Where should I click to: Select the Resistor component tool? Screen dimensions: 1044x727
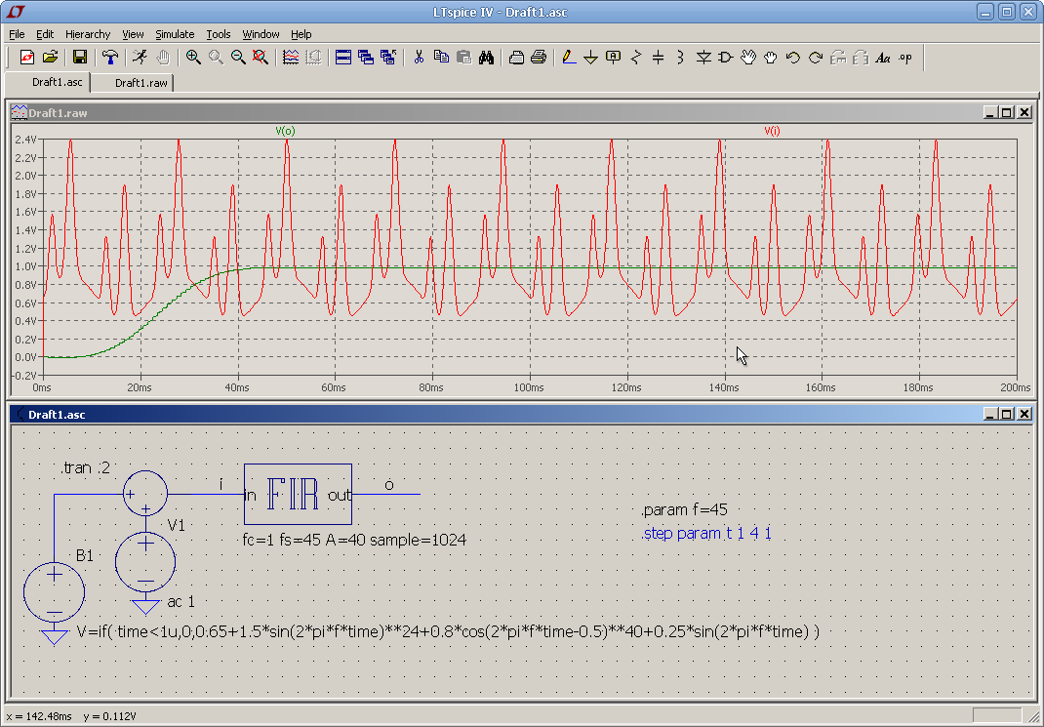[x=636, y=58]
